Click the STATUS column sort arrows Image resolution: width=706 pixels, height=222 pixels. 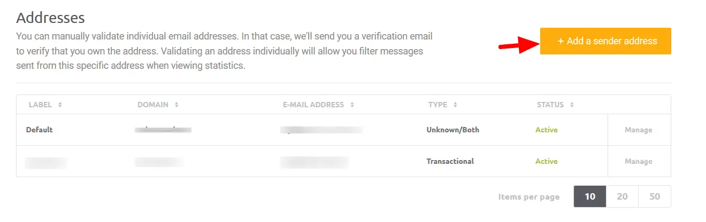tap(572, 105)
